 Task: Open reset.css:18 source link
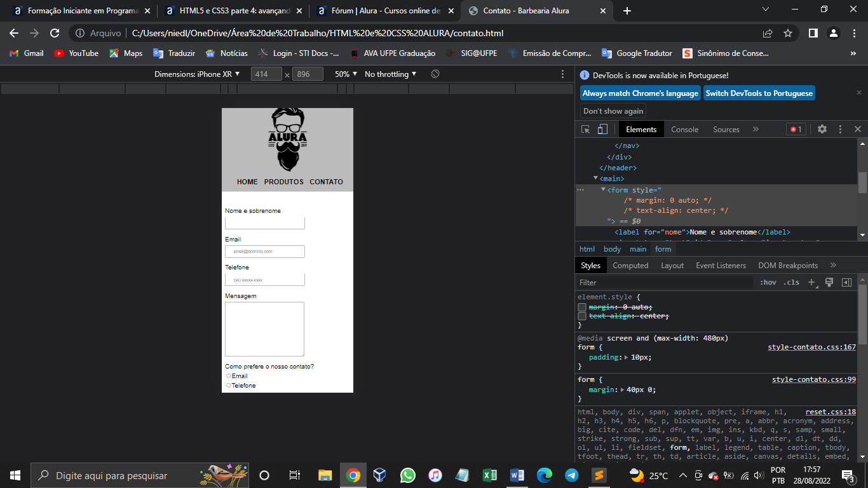pyautogui.click(x=831, y=412)
